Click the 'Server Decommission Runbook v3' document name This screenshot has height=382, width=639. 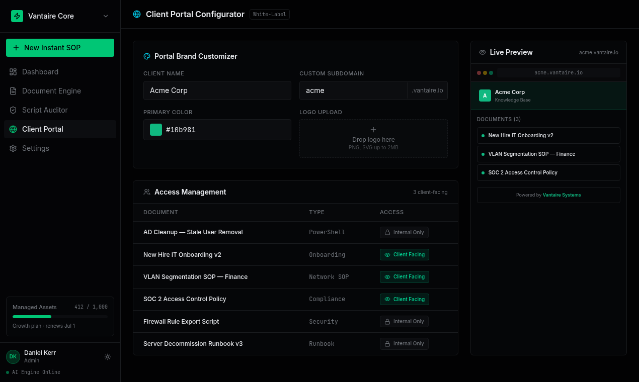tap(193, 344)
